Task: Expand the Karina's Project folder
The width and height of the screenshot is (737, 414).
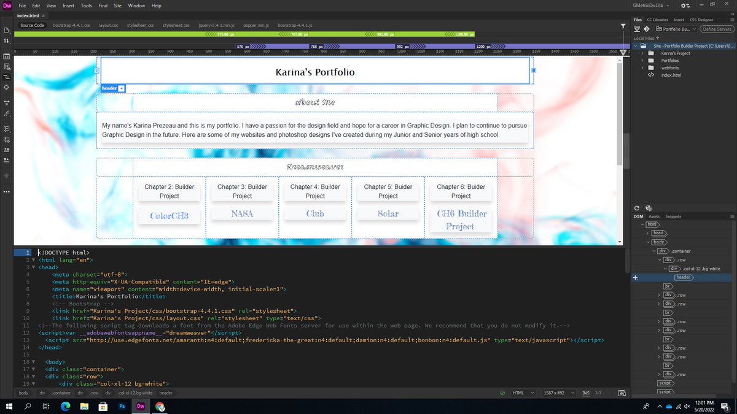Action: click(x=642, y=53)
